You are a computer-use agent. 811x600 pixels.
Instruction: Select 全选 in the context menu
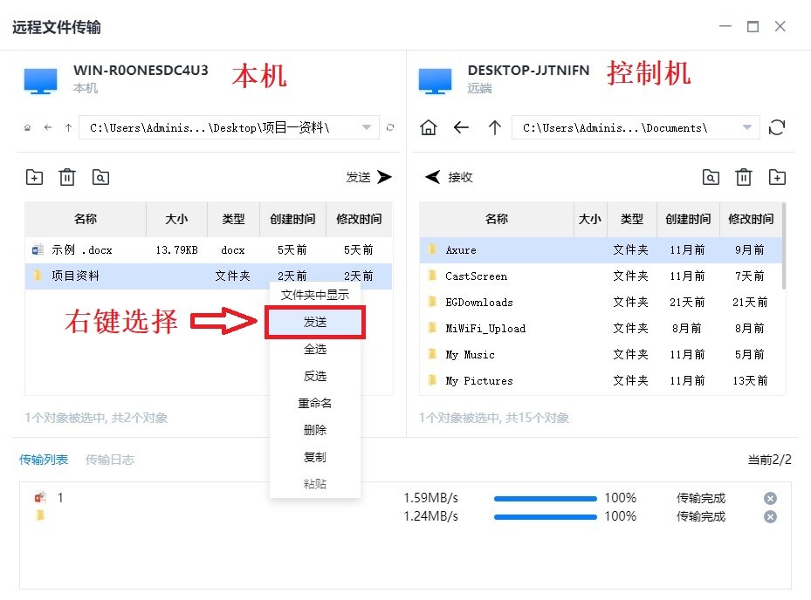click(x=315, y=349)
